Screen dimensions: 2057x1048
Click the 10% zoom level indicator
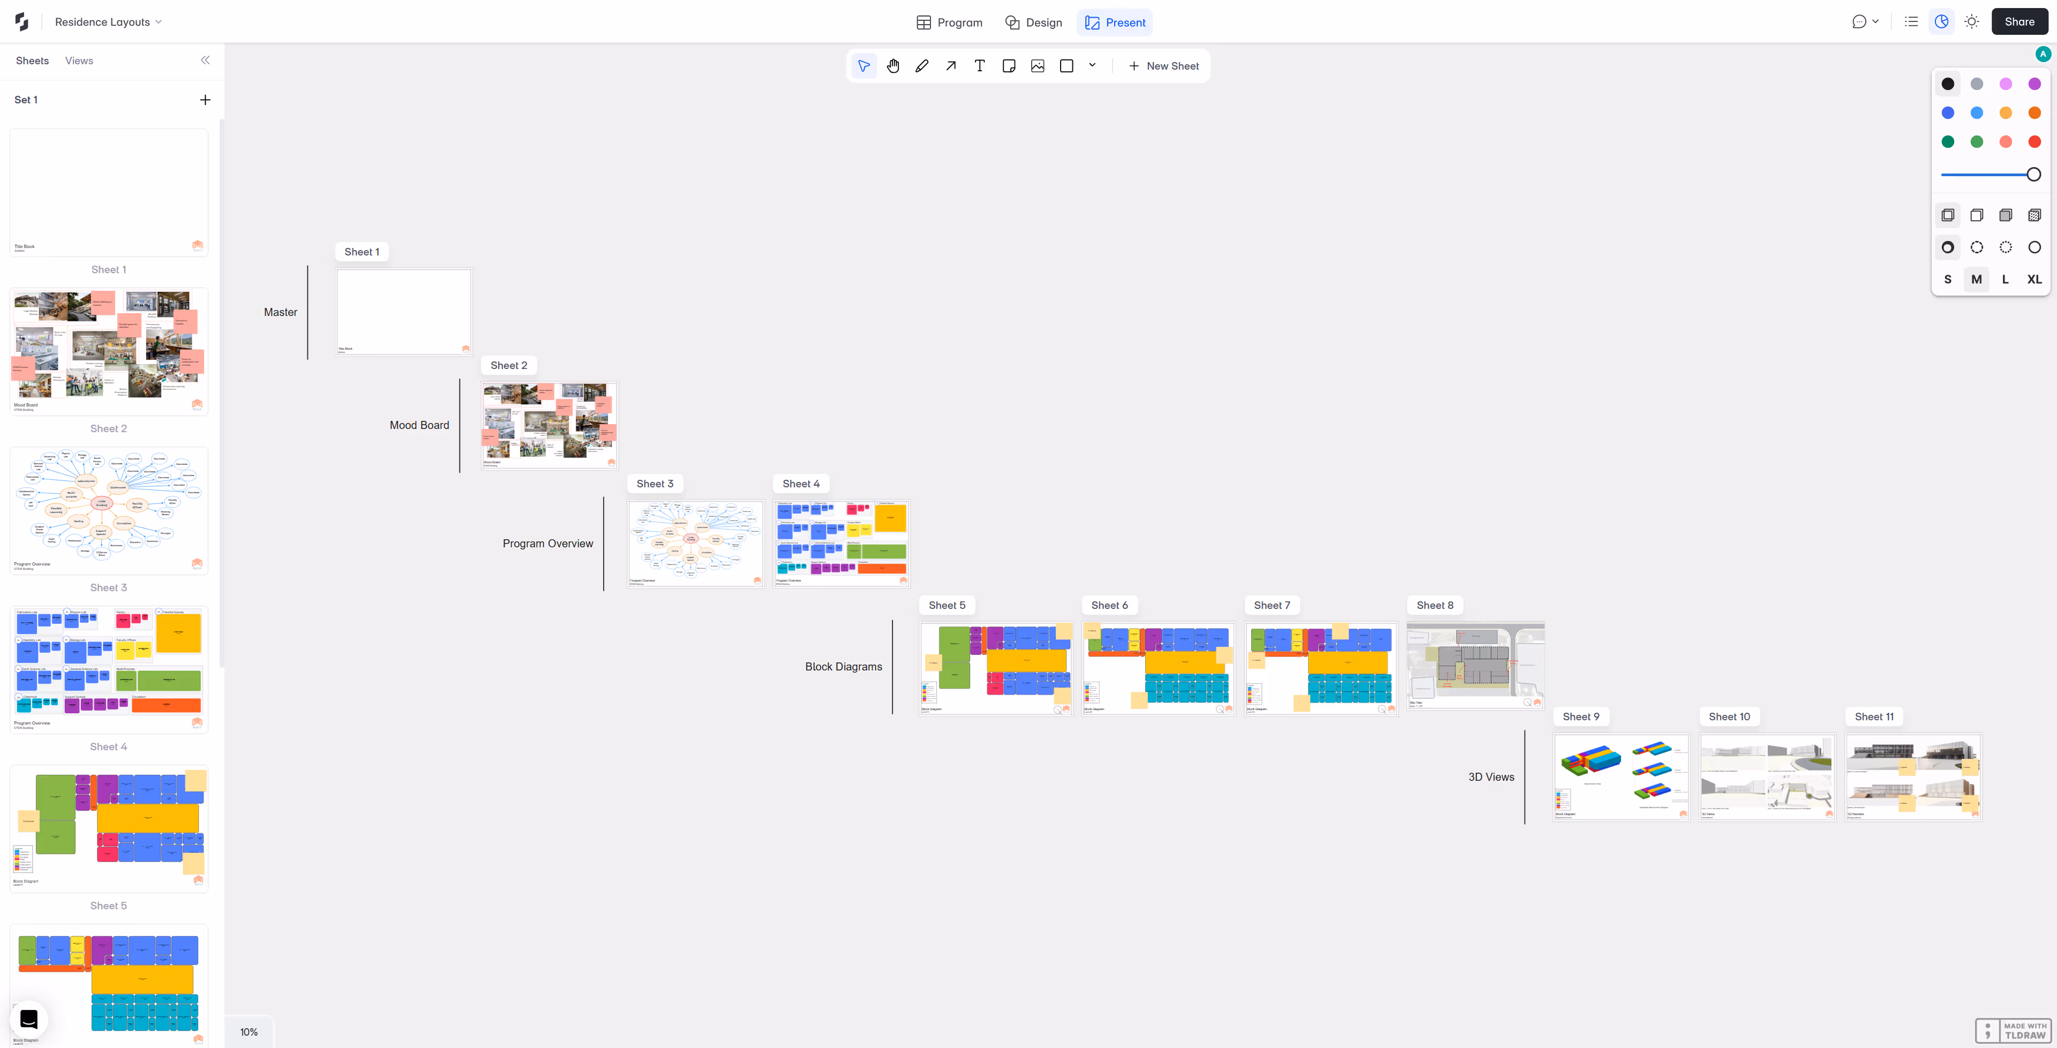(x=249, y=1032)
